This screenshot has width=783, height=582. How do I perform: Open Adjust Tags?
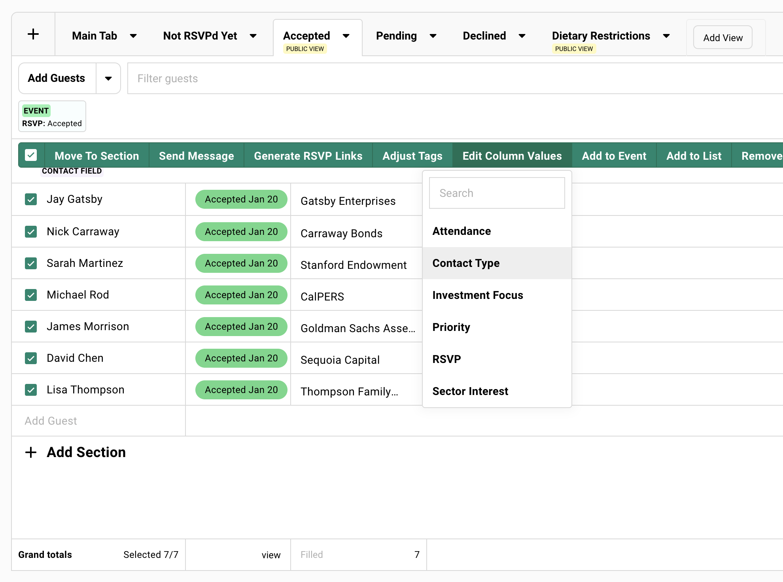tap(412, 155)
